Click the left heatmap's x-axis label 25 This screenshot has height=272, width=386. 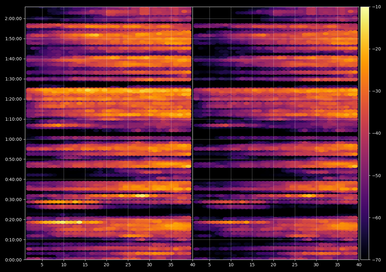128,265
